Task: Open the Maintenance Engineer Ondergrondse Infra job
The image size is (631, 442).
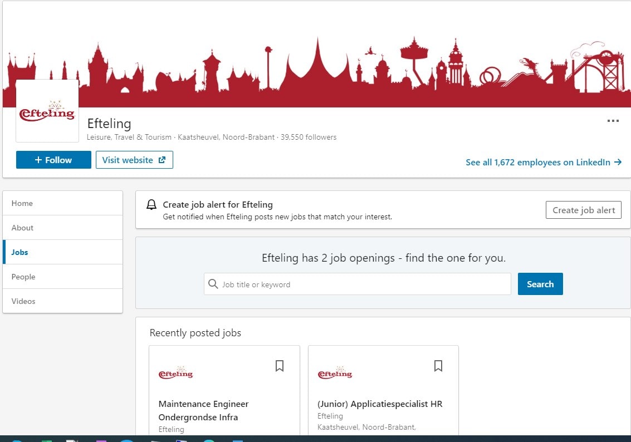Action: coord(204,410)
